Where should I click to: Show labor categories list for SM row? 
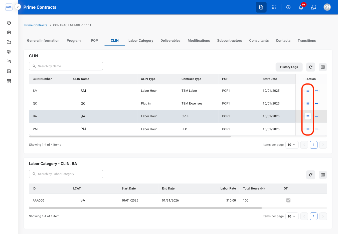coord(308,91)
